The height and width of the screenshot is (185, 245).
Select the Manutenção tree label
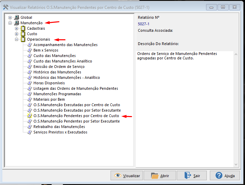click(x=31, y=23)
